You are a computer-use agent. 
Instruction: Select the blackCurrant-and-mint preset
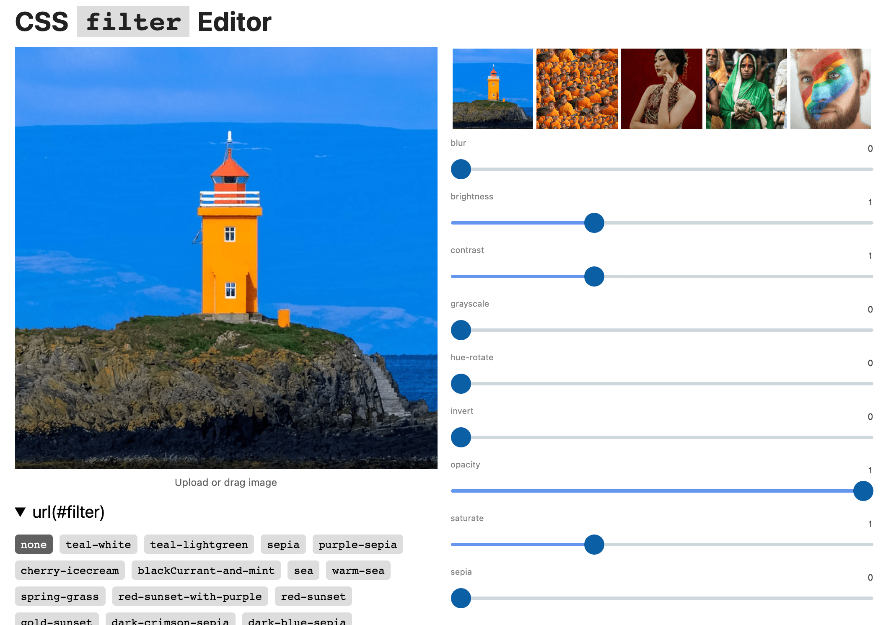point(206,571)
